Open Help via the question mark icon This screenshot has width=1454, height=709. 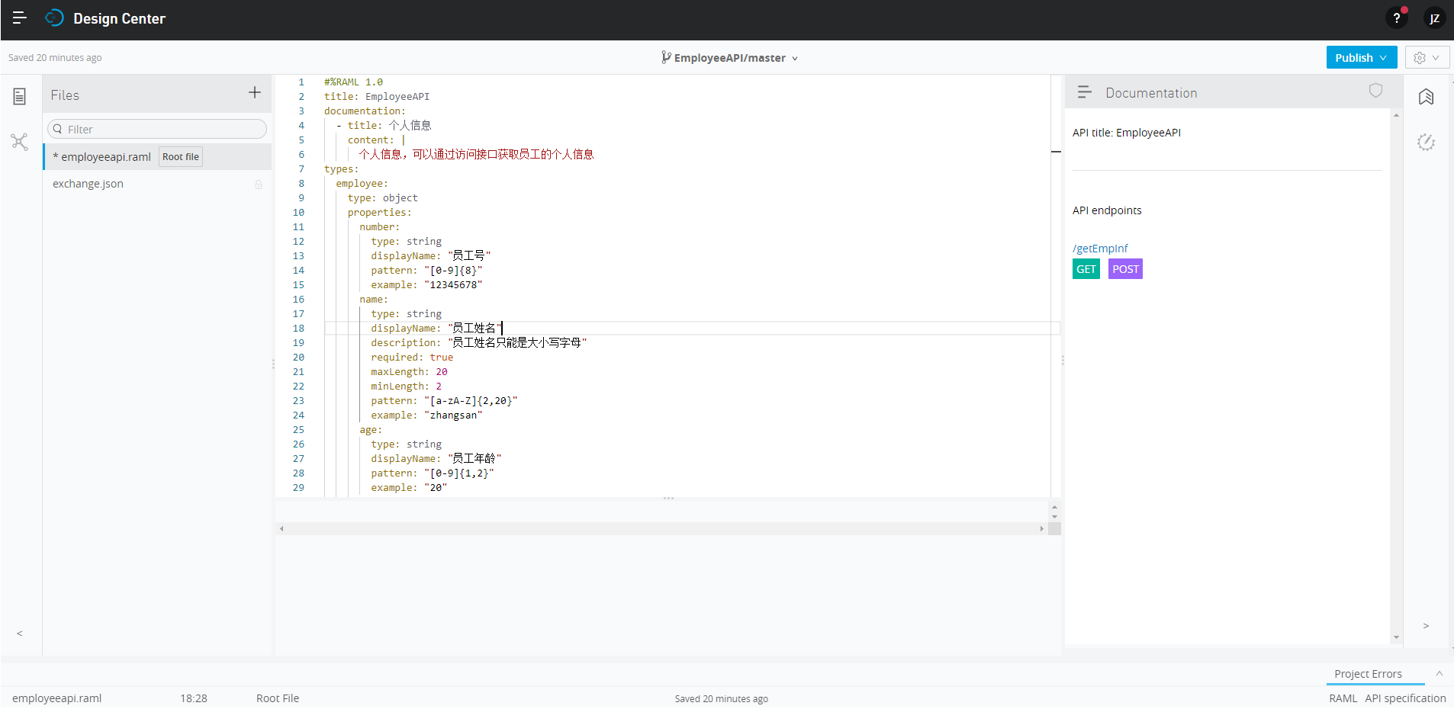1396,18
